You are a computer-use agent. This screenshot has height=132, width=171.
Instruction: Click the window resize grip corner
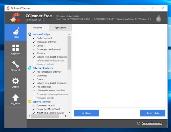tap(166, 126)
